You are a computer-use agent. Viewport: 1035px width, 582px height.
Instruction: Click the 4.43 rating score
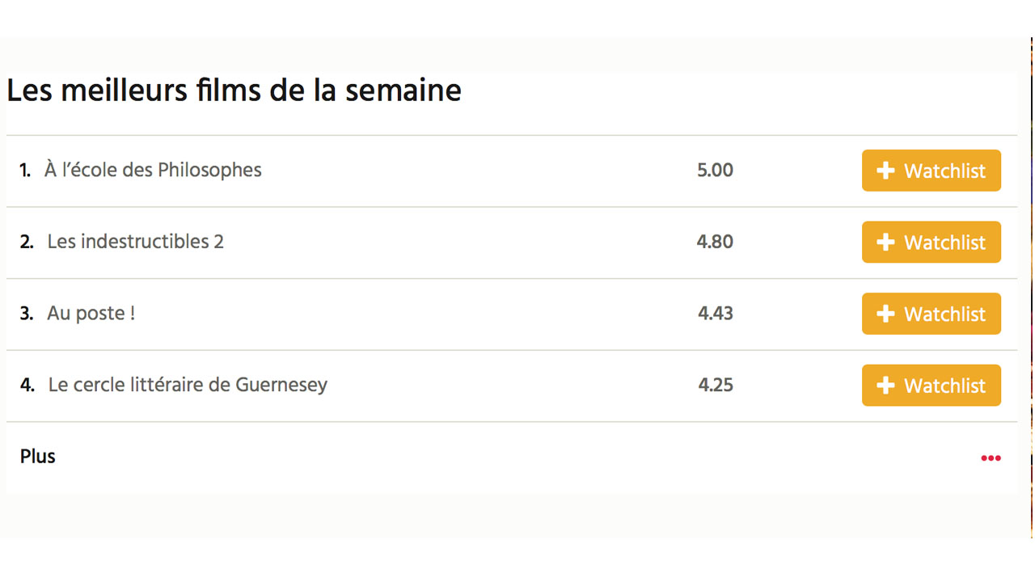click(x=716, y=314)
